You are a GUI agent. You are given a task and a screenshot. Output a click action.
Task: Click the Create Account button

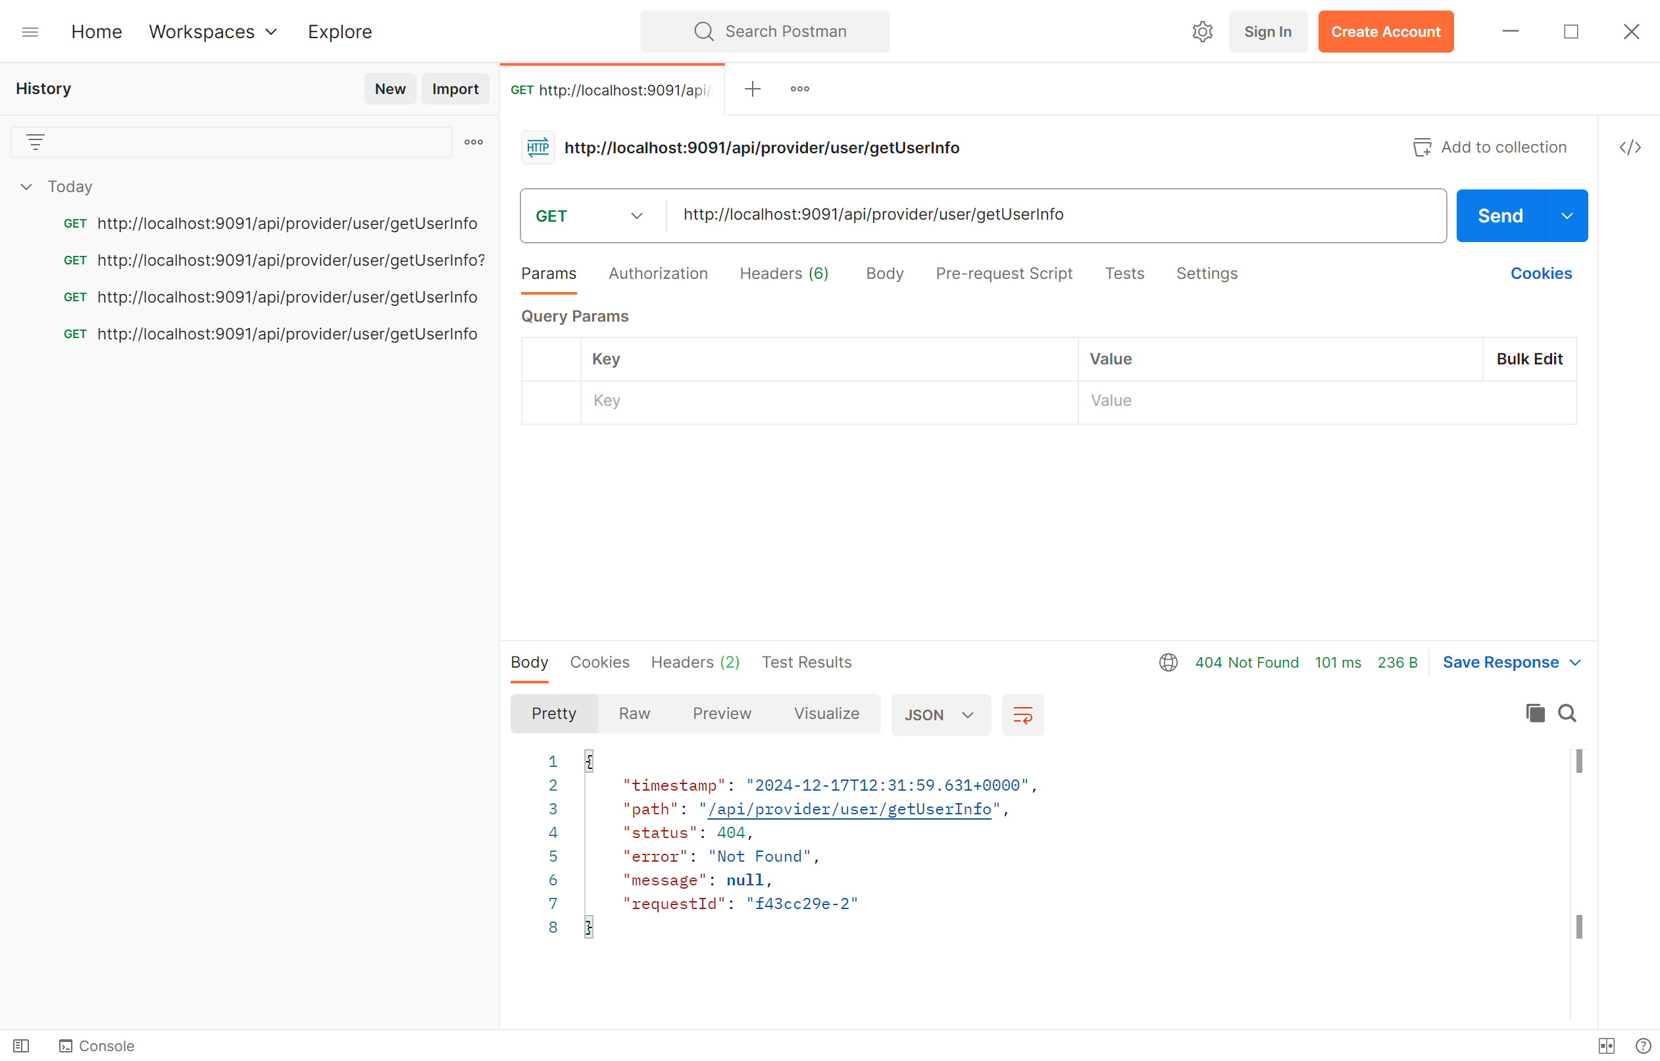coord(1385,32)
